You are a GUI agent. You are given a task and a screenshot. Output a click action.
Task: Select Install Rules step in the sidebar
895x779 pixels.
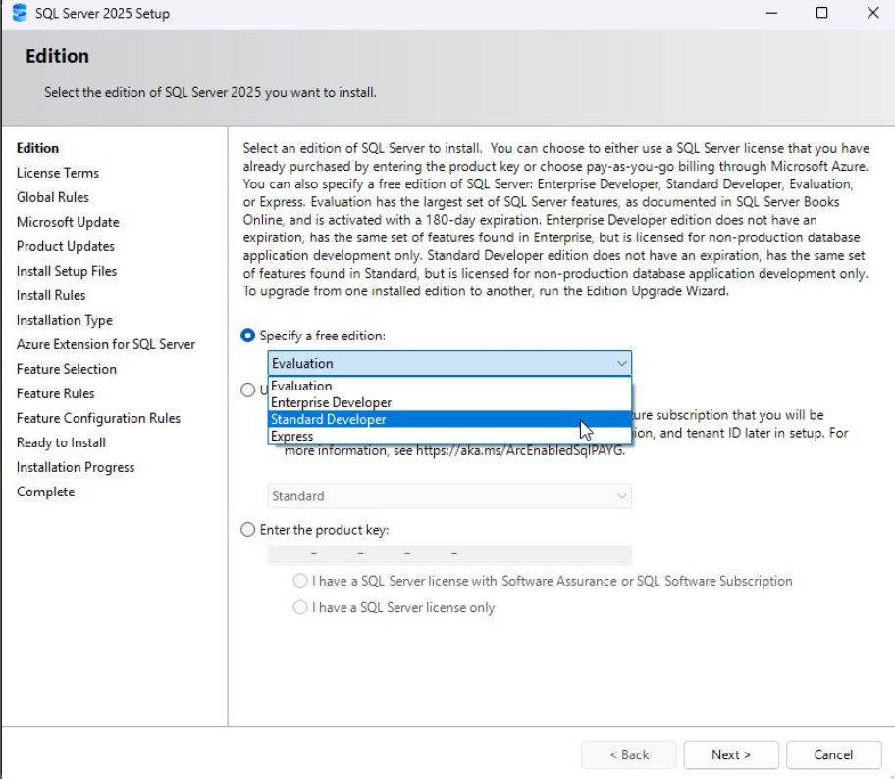coord(51,295)
